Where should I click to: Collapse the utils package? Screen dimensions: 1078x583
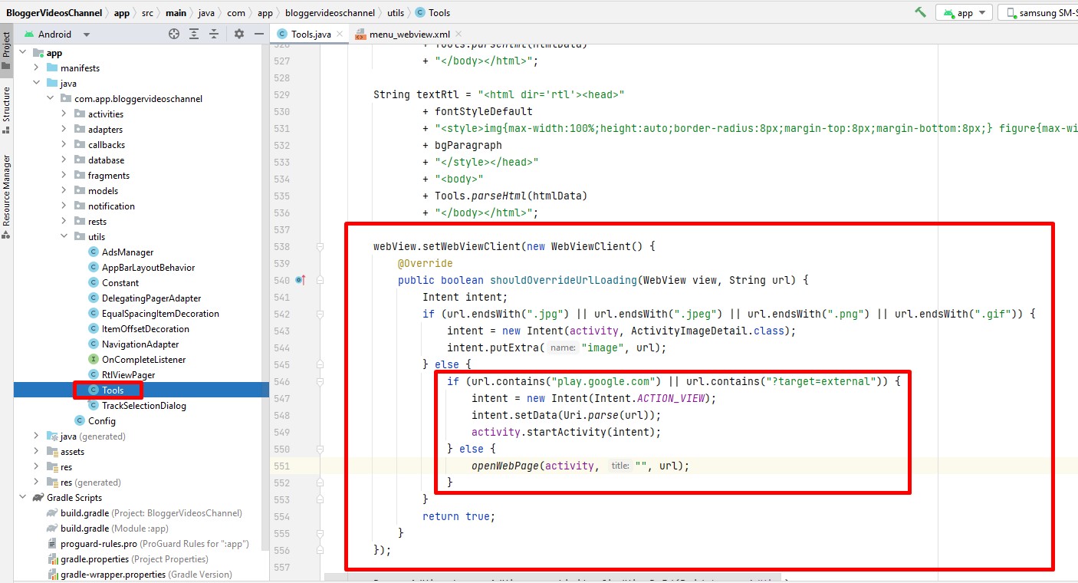point(64,237)
